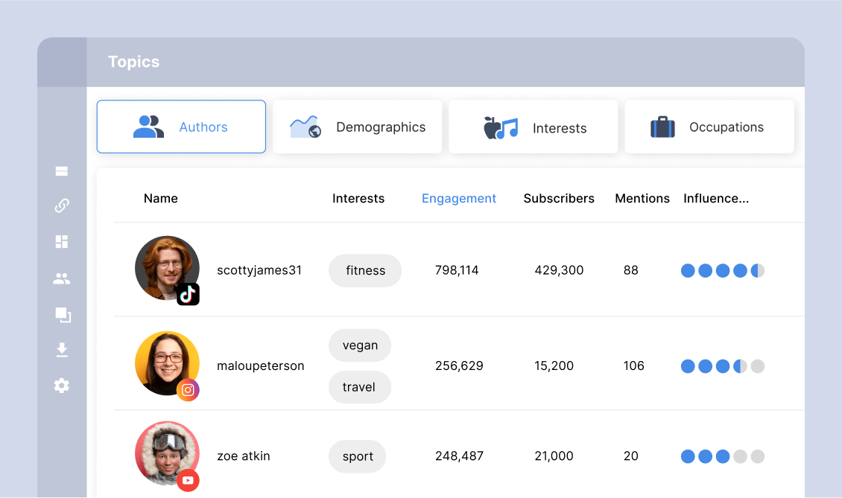
Task: Switch to the Occupations tab
Action: click(x=709, y=127)
